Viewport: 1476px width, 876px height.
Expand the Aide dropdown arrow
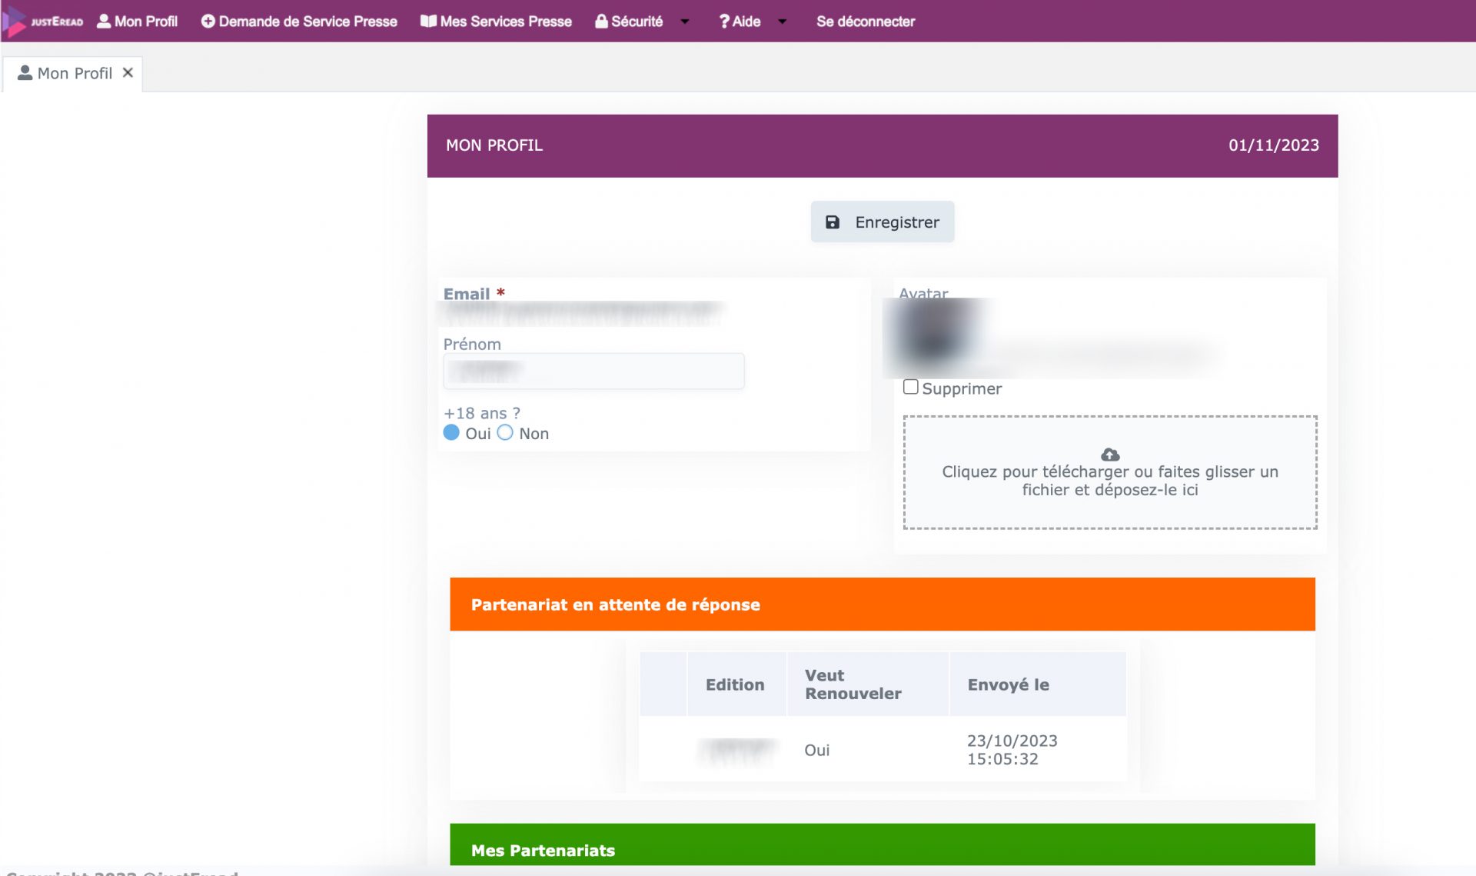(783, 22)
